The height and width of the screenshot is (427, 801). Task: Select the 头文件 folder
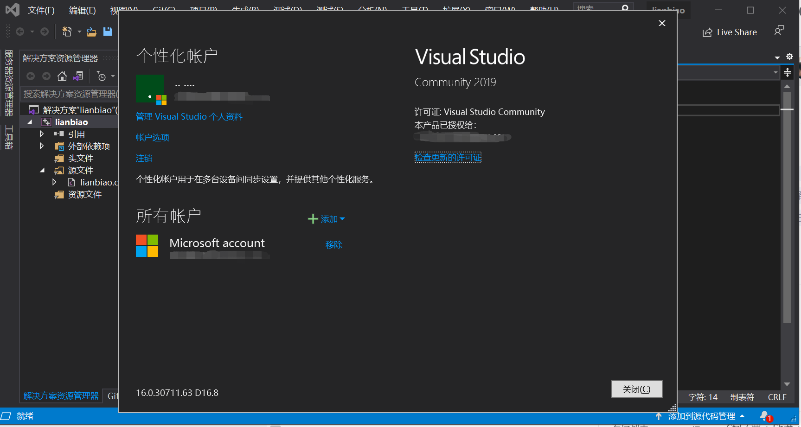click(81, 158)
